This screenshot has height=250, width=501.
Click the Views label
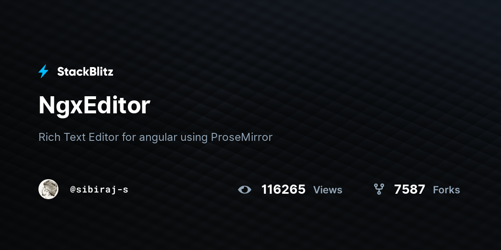point(328,190)
